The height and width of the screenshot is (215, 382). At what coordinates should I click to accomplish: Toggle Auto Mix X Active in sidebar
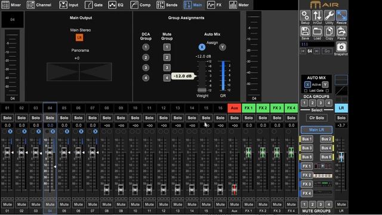307,85
